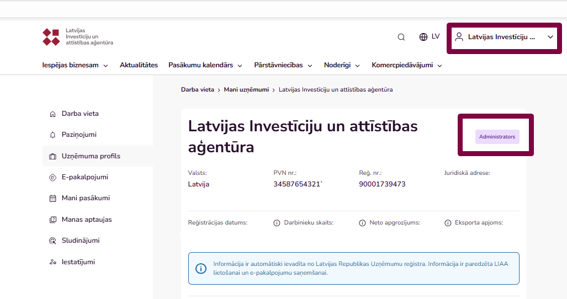The image size is (567, 299).
Task: Click the Administrators role badge
Action: pyautogui.click(x=497, y=137)
